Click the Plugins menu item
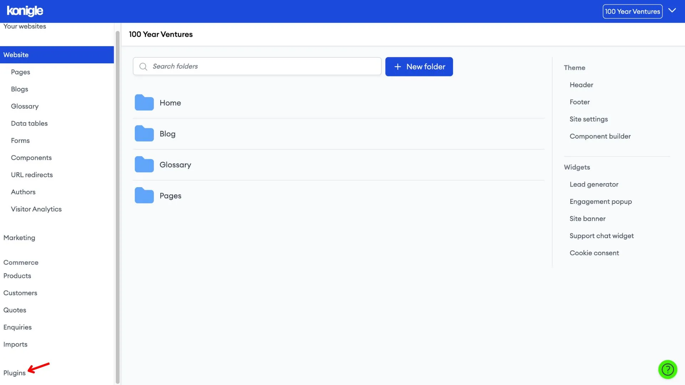This screenshot has width=685, height=385. click(15, 373)
